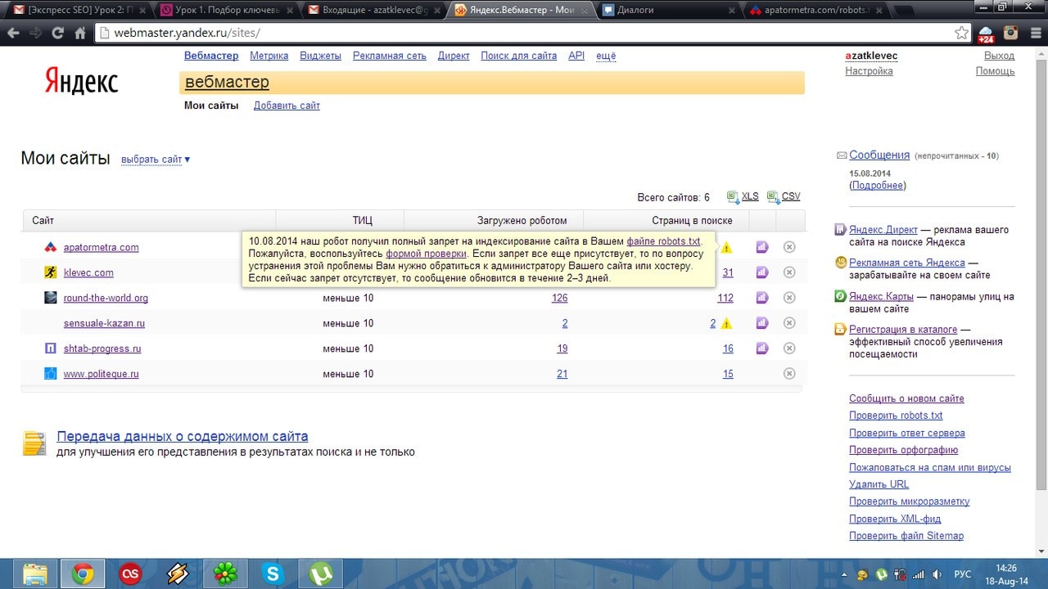The height and width of the screenshot is (589, 1048).
Task: Click the РУС language indicator in the tray
Action: (964, 574)
